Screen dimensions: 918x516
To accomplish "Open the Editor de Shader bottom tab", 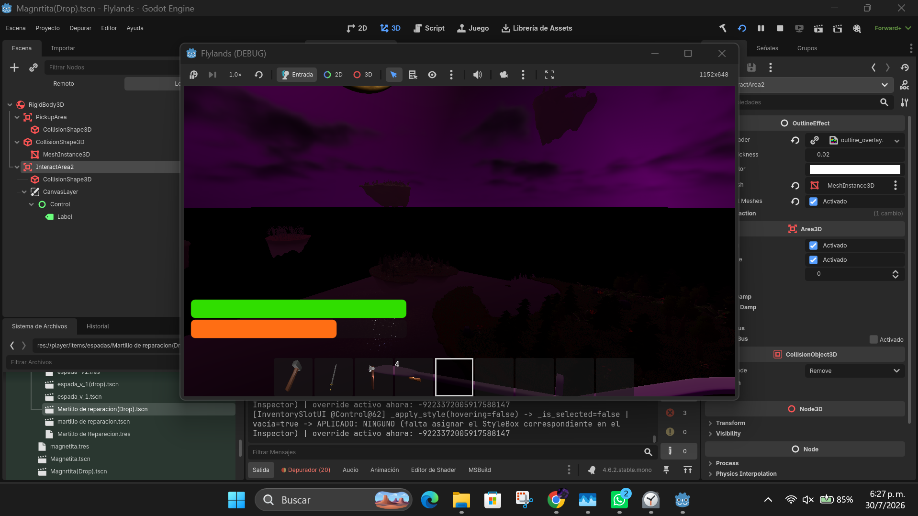I will [434, 470].
